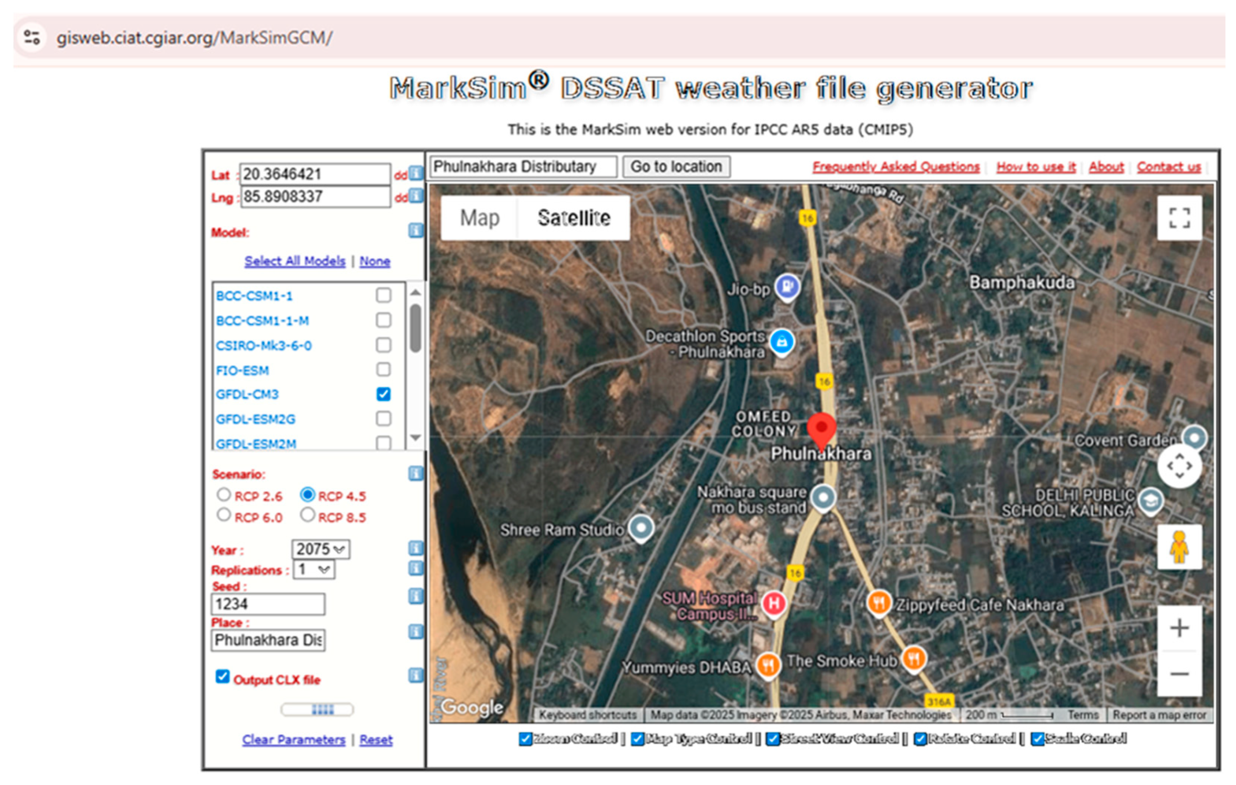The image size is (1236, 785).
Task: Open Covent Garden map marker
Action: pyautogui.click(x=1194, y=438)
